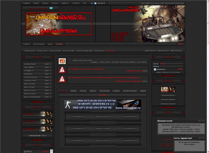The image size is (209, 153).
Task: Click the button on the Внимание всем! popup header
Action: [201, 121]
